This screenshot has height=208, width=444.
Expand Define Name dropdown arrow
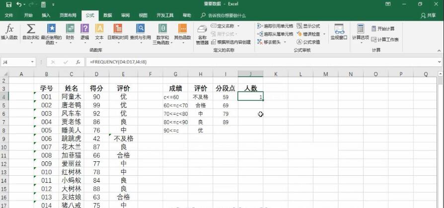pyautogui.click(x=238, y=26)
